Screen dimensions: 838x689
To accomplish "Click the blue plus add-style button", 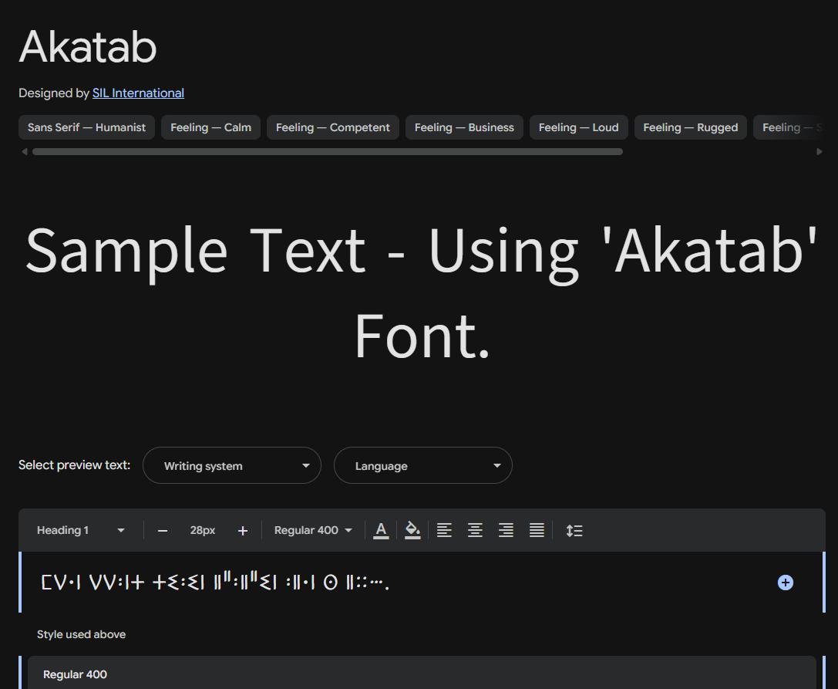I will pos(785,583).
